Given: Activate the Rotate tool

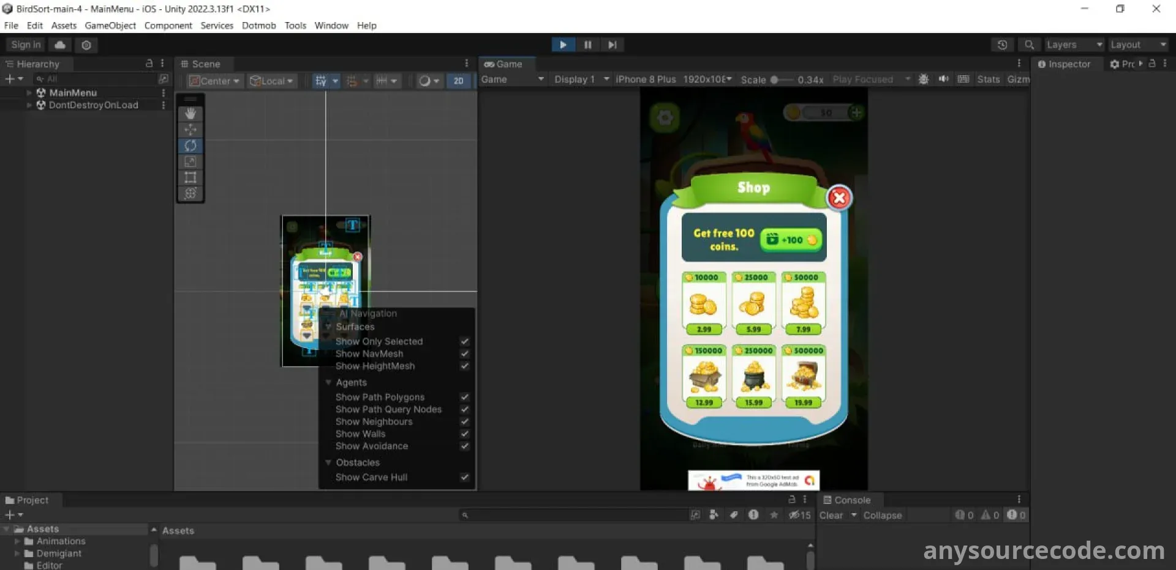Looking at the screenshot, I should tap(190, 146).
